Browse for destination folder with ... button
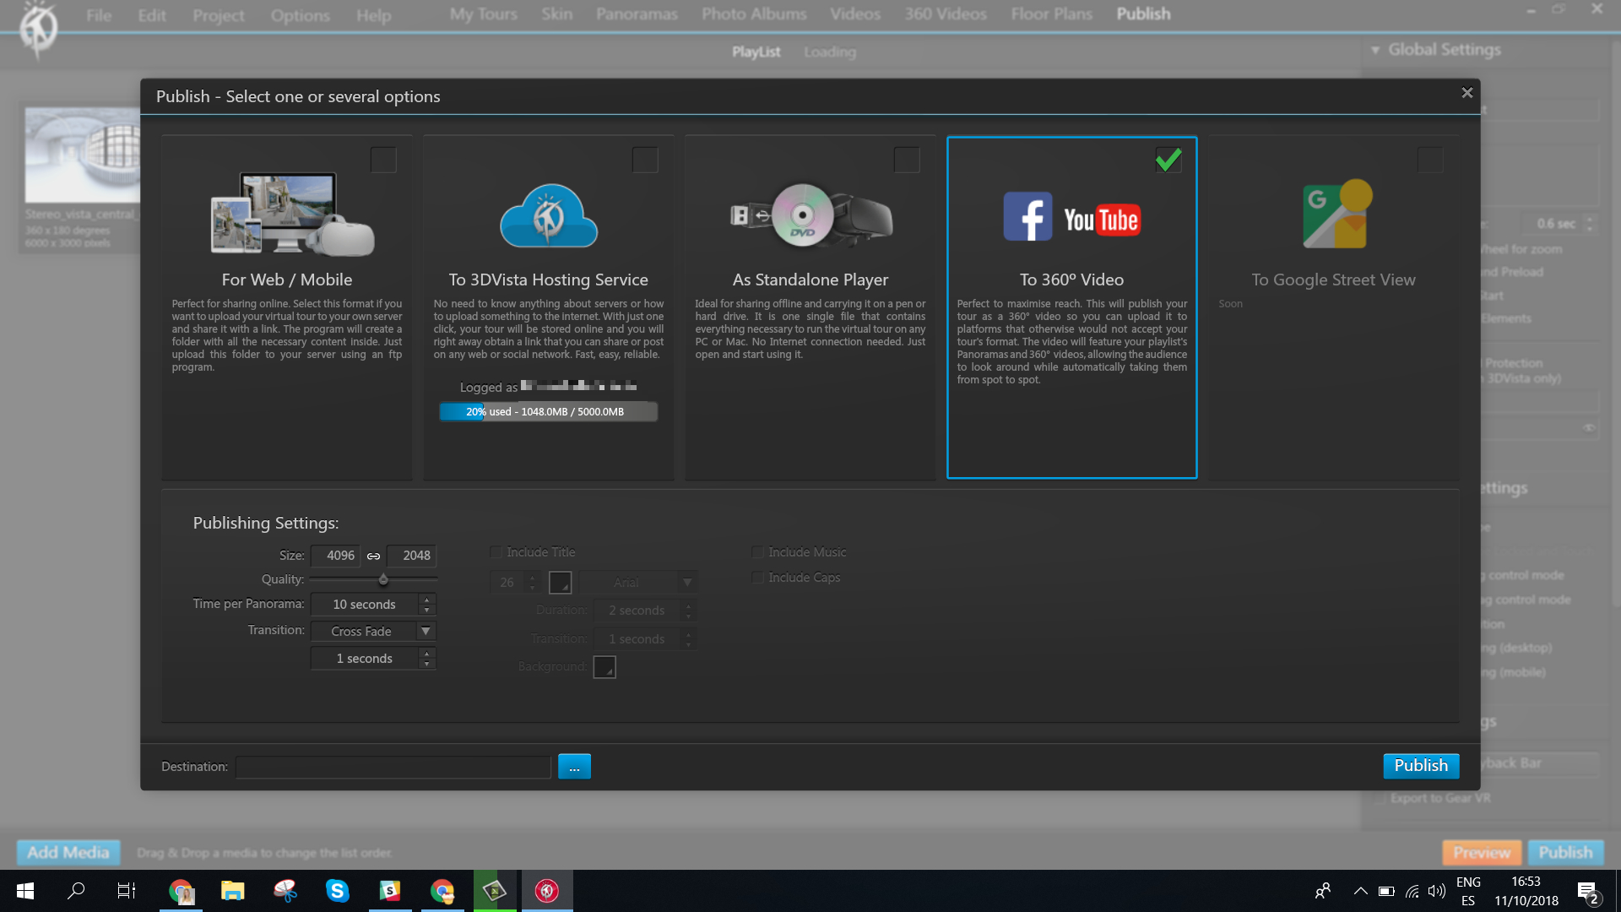Image resolution: width=1621 pixels, height=912 pixels. click(574, 767)
